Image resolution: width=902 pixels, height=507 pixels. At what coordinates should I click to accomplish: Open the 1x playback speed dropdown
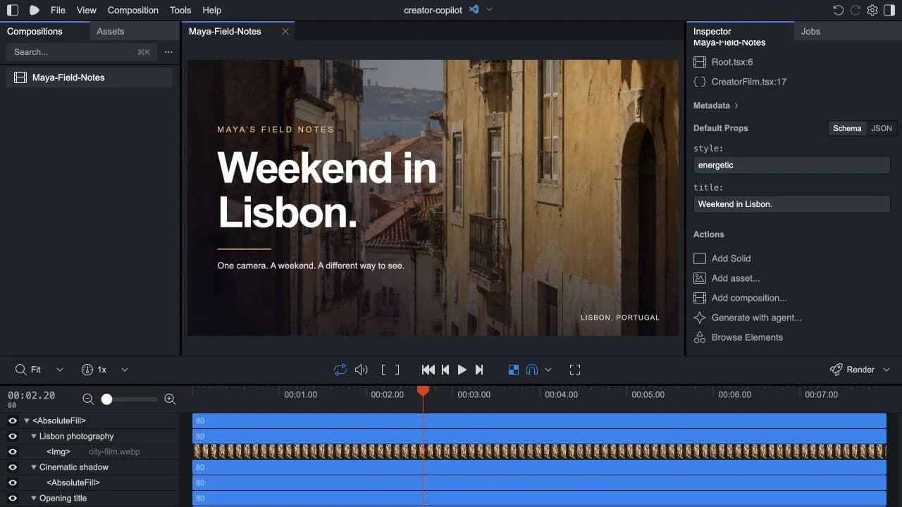(104, 370)
